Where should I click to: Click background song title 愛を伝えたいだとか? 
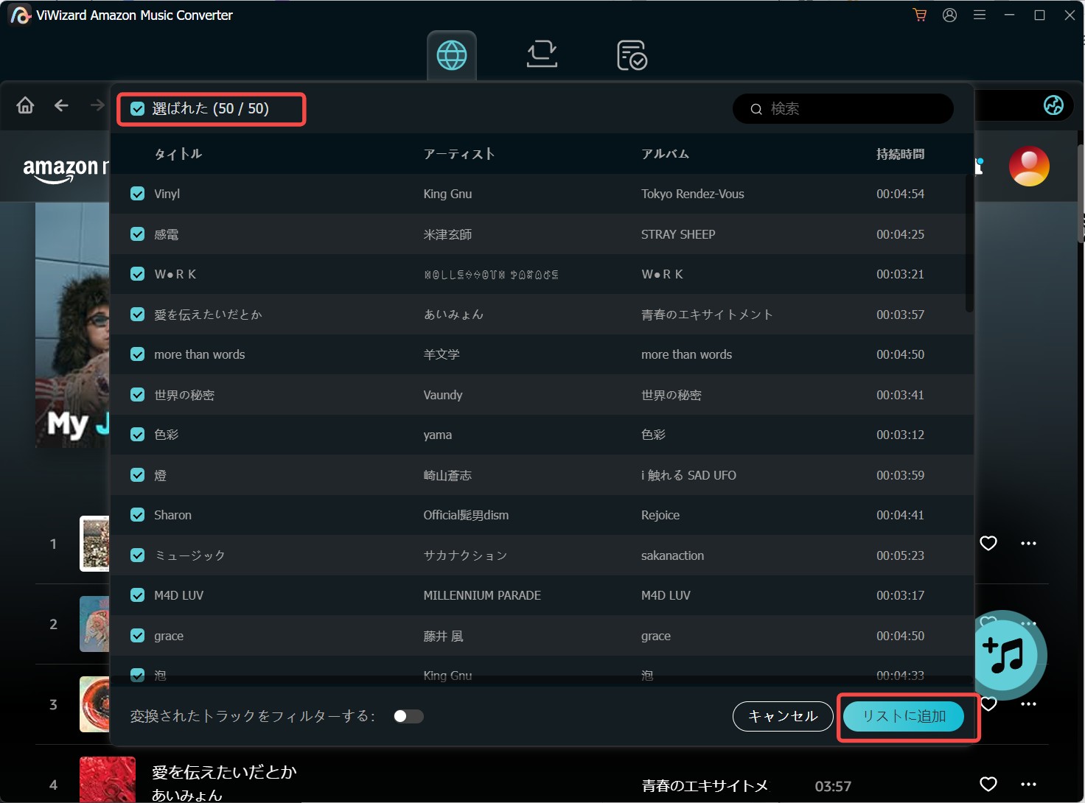coord(224,772)
